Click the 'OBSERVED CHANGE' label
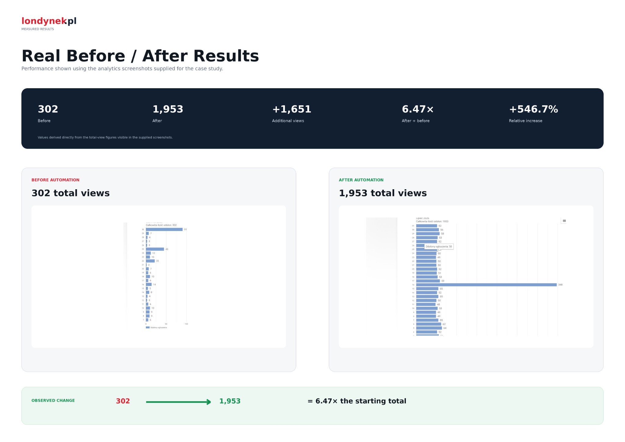 click(53, 400)
